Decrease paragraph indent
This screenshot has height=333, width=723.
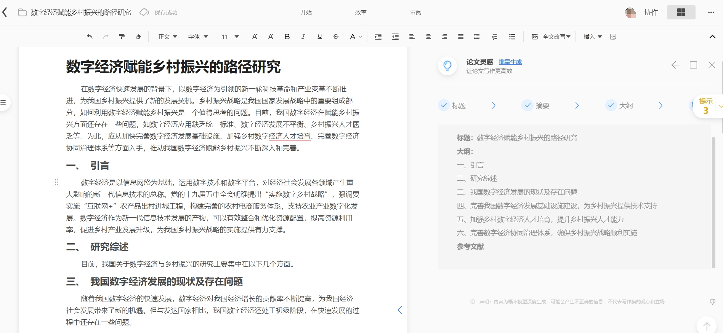(x=395, y=37)
